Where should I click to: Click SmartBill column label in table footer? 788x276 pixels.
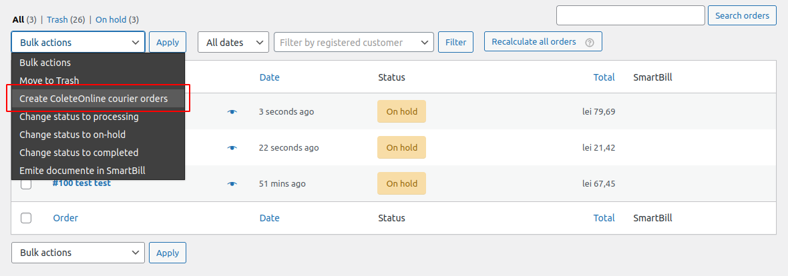[x=652, y=218]
